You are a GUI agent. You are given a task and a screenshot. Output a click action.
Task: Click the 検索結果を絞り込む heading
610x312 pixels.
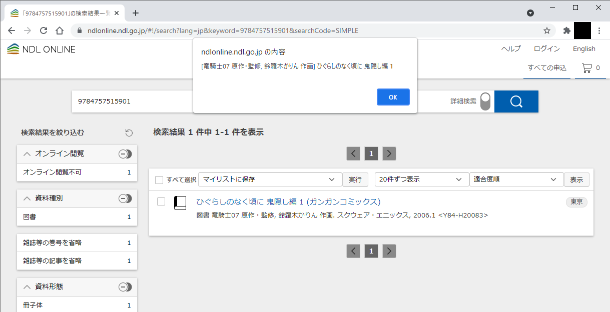tap(53, 132)
